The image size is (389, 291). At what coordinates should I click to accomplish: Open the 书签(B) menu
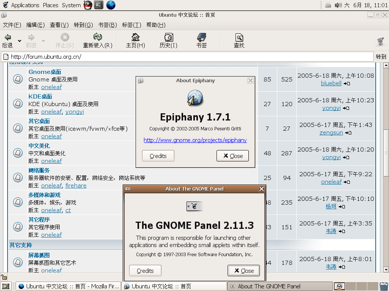pos(108,25)
